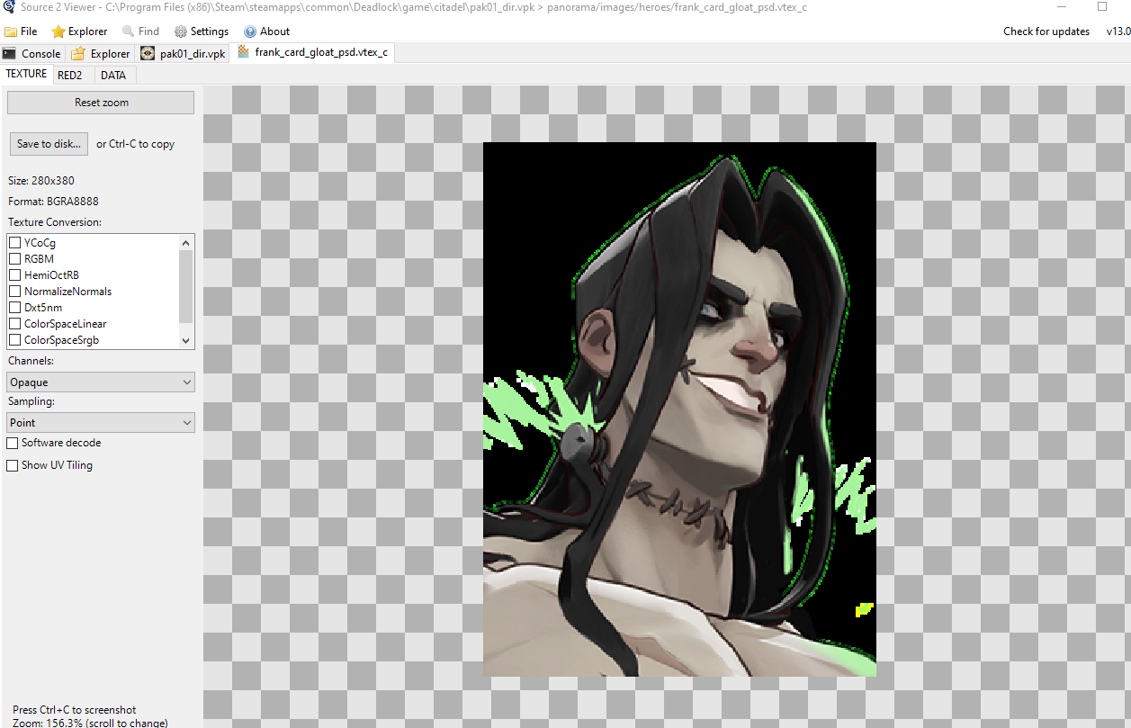Select the frank_card_gloat_psd.vtex_c tab
This screenshot has width=1131, height=728.
[x=312, y=53]
